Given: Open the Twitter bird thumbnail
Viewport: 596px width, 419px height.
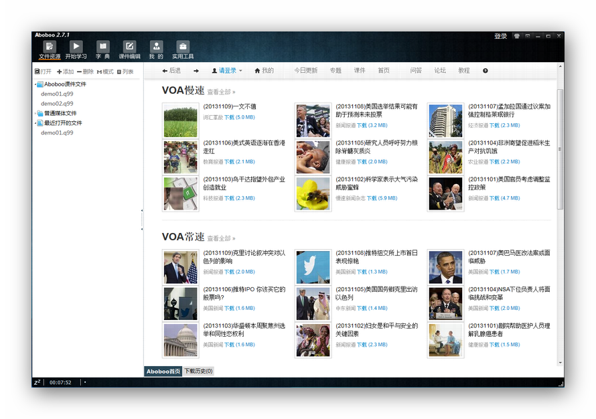Looking at the screenshot, I should point(313,266).
